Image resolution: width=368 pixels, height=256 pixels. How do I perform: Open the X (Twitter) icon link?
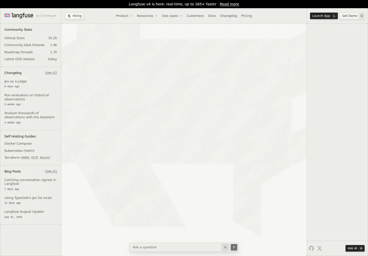coord(319,248)
